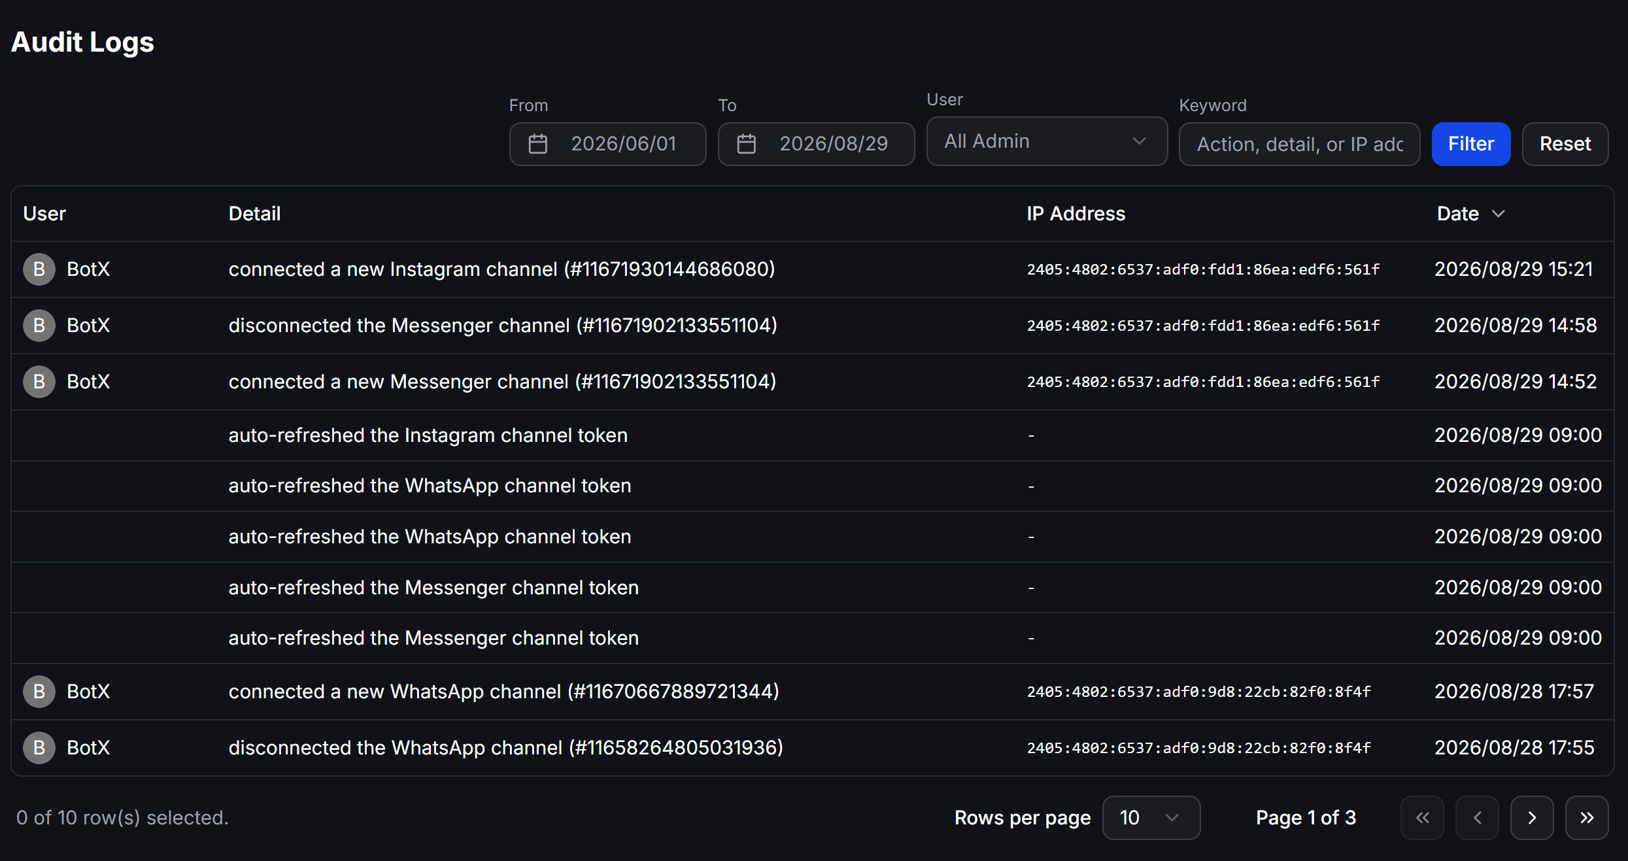
Task: Click the '0 of 10 row(s) selected' text
Action: tap(122, 817)
